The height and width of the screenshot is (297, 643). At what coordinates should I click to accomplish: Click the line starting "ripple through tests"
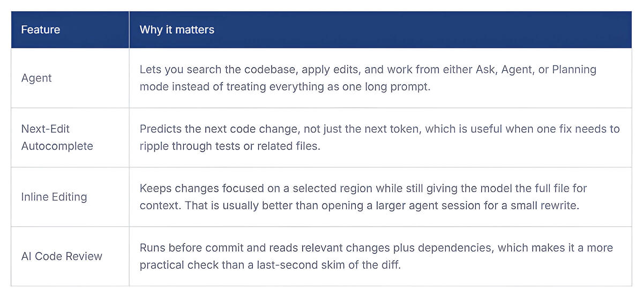tap(229, 146)
